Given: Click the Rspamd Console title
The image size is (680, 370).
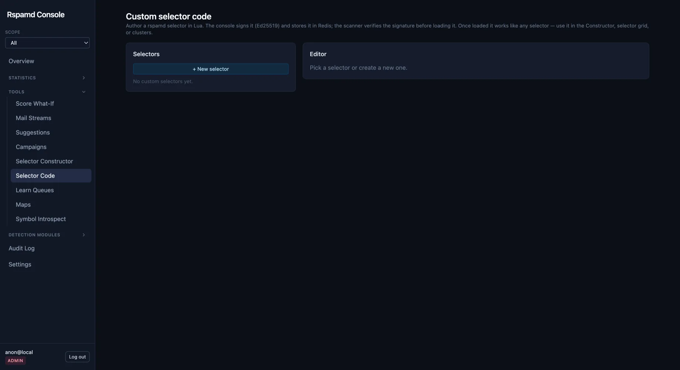Looking at the screenshot, I should pos(36,15).
